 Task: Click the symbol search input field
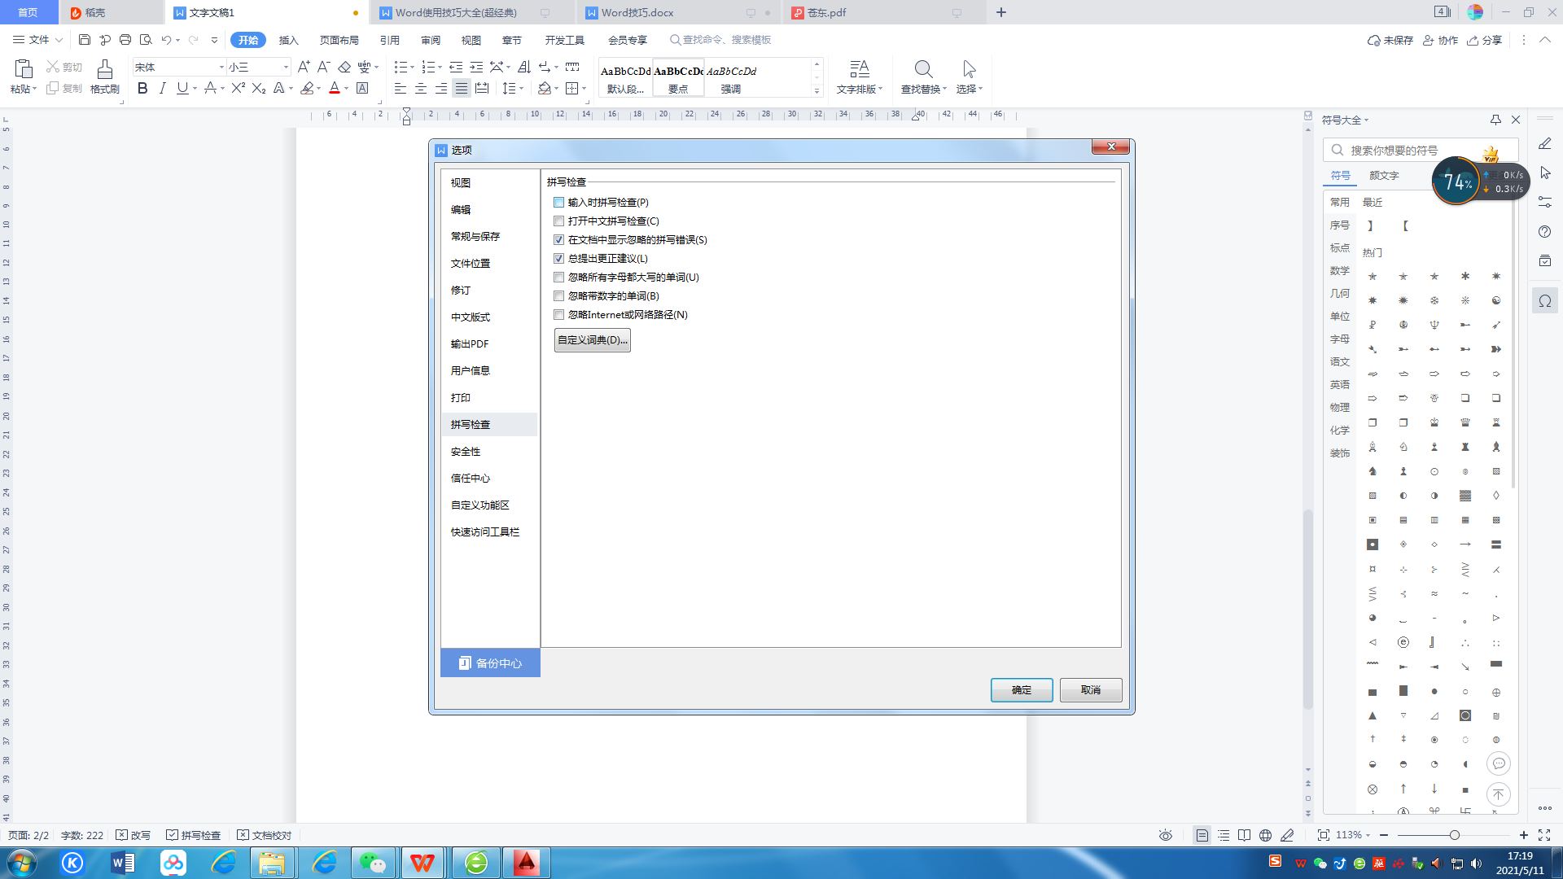click(x=1421, y=150)
